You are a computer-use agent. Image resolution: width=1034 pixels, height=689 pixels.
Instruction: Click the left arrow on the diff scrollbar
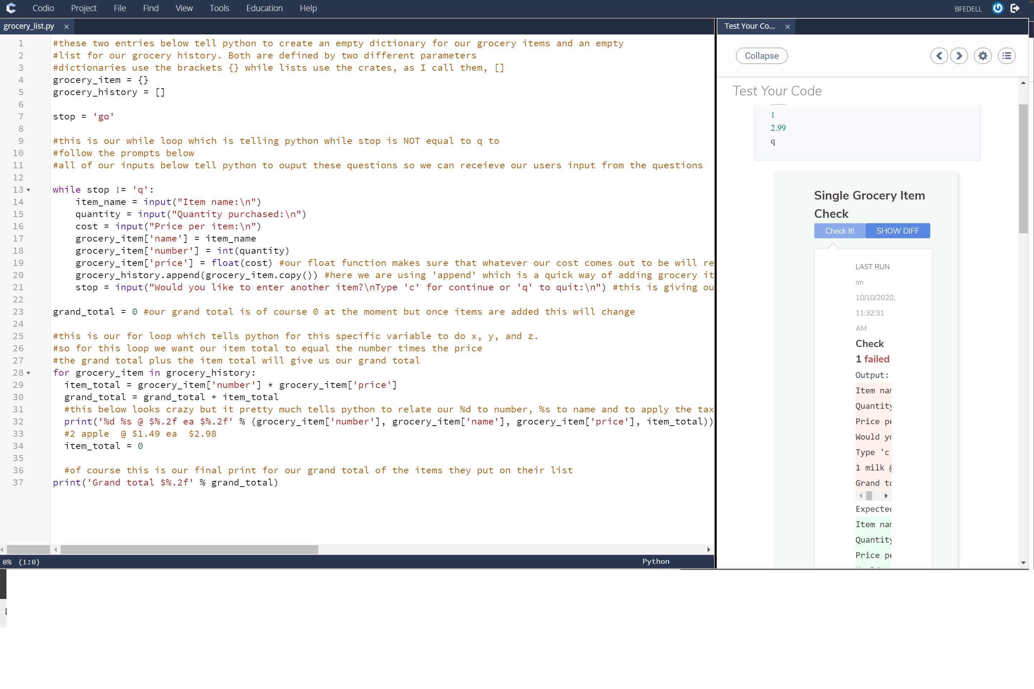tap(861, 495)
